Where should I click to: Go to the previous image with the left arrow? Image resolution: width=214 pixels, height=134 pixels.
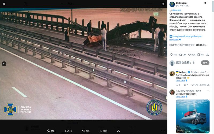(4, 64)
